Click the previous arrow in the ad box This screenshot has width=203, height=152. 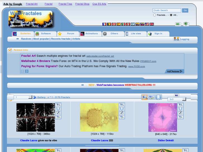(x=23, y=71)
